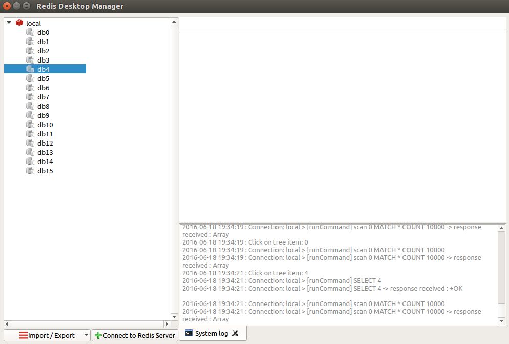Click the database icon next to db2
This screenshot has width=509, height=344.
[30, 51]
